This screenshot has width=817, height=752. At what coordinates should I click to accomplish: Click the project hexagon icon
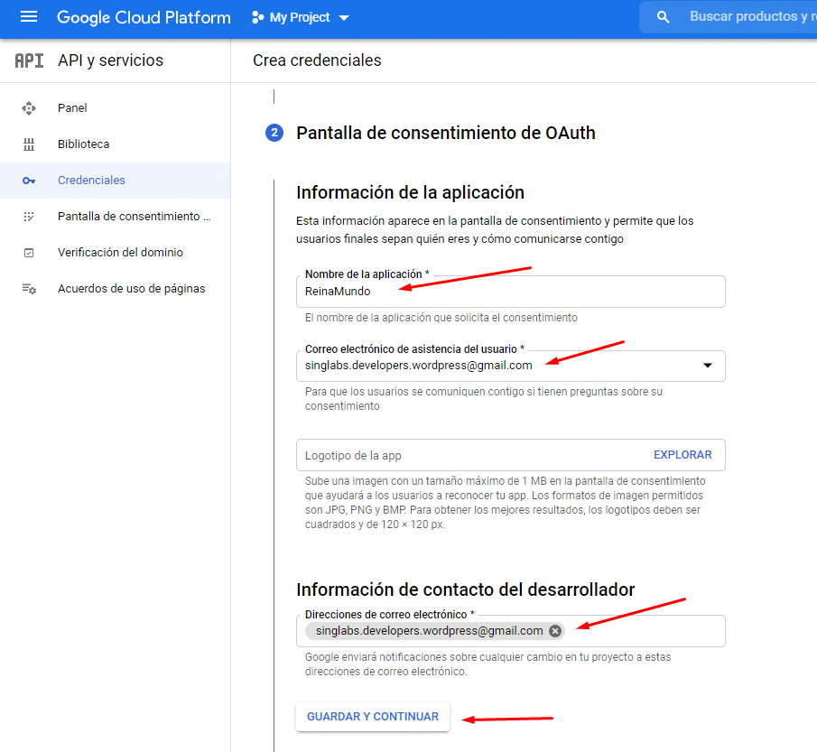257,17
